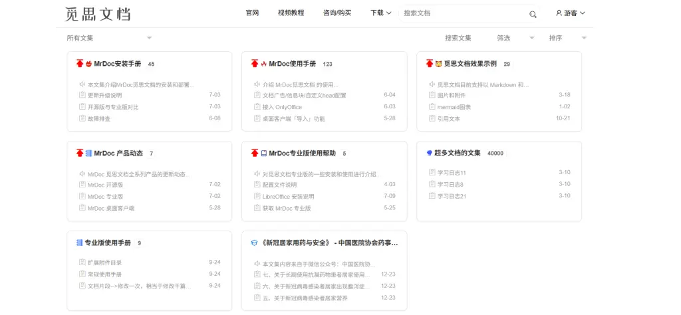Click red pin icon on MrDoc使用手册 card
Screen dimensions: 681x315
[x=255, y=64]
